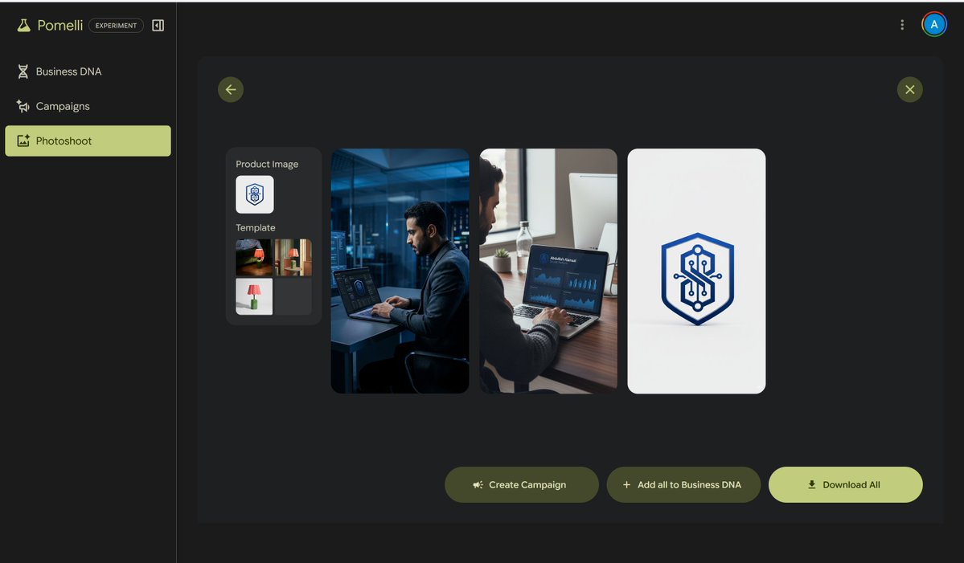Click the Pomelli flask logo icon

pos(23,25)
